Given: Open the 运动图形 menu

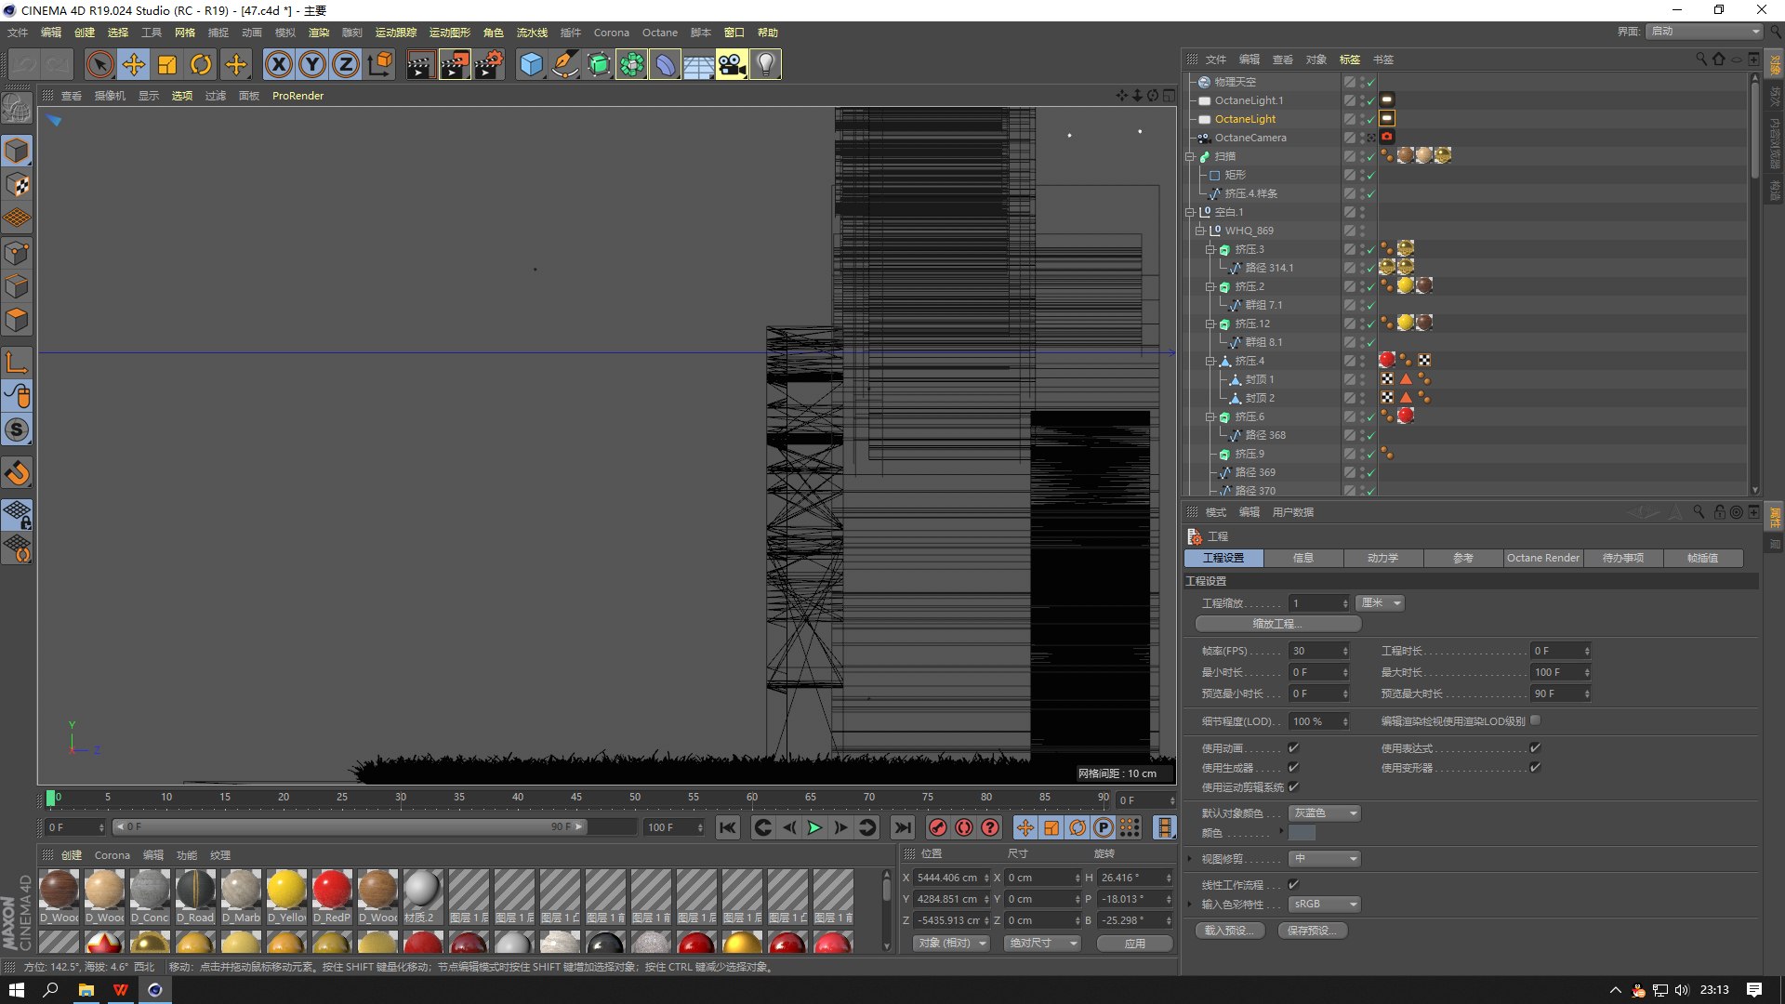Looking at the screenshot, I should coord(449,33).
